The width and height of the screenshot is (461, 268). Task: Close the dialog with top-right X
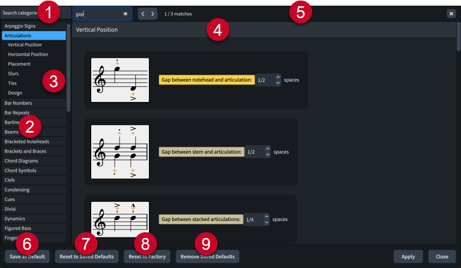(451, 14)
